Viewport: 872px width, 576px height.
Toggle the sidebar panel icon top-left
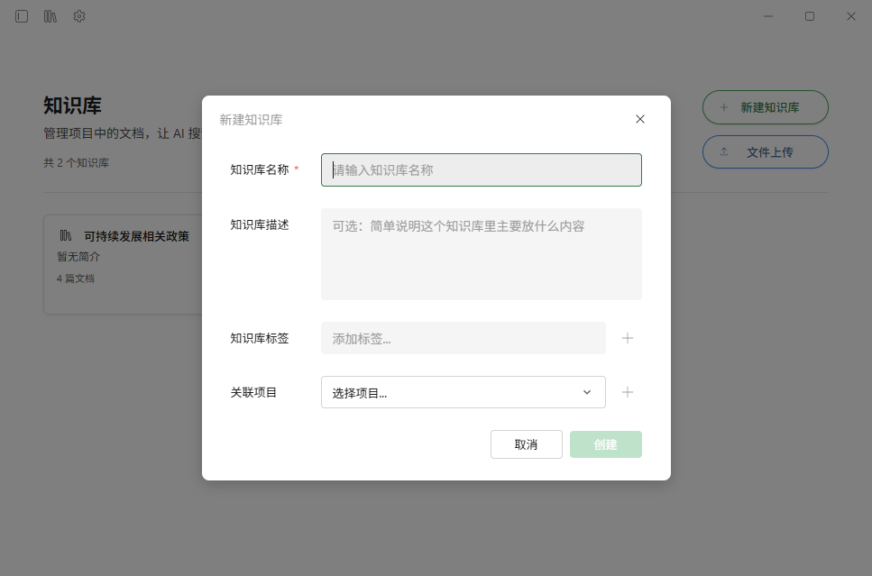pos(21,15)
